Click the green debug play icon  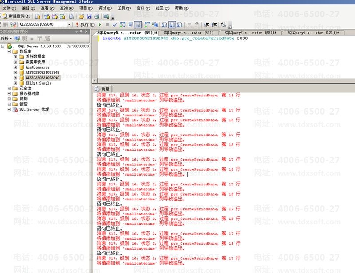(100, 24)
